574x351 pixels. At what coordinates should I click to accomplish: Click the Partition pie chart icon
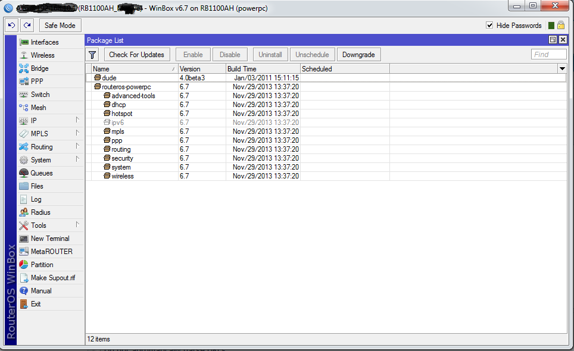coord(24,264)
